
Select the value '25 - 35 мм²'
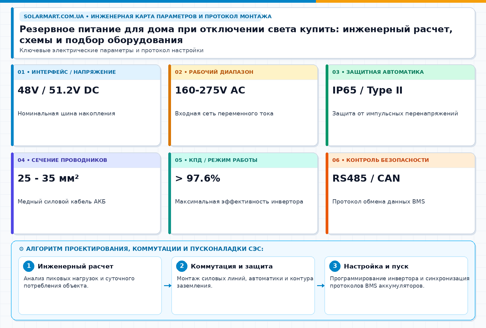pos(48,178)
